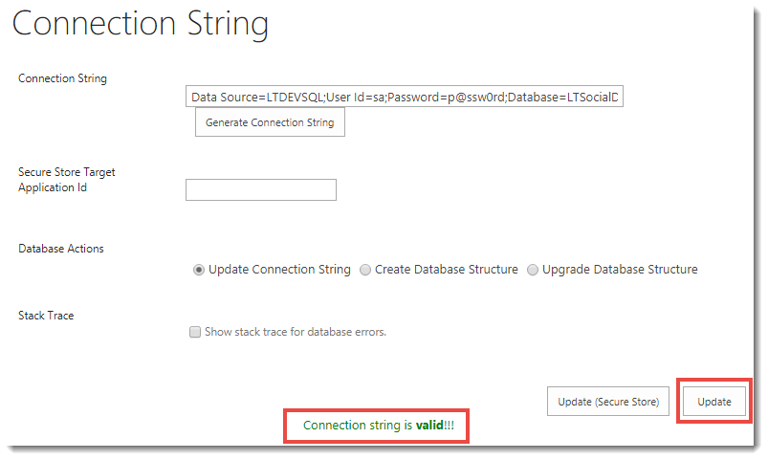Click the small Connection String field label
Screen dimensions: 768x460
click(x=63, y=78)
